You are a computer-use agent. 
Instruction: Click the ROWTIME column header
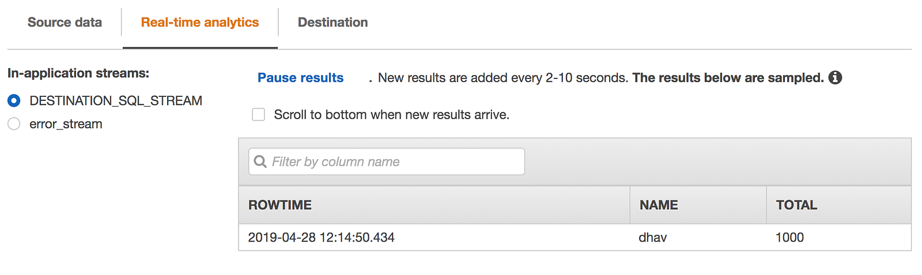(280, 205)
